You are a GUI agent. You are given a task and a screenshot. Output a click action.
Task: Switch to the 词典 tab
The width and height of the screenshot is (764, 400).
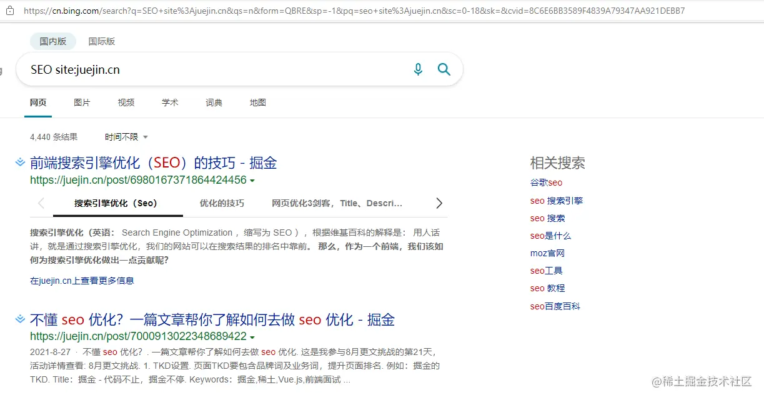tap(214, 102)
